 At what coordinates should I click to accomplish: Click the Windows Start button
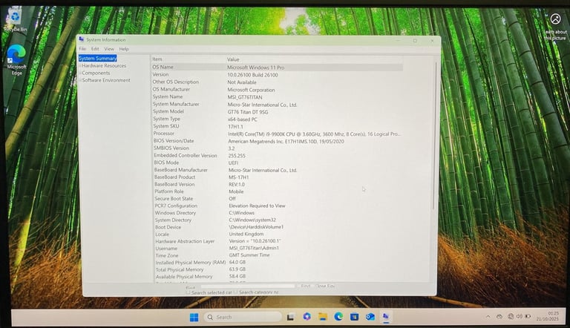point(194,317)
